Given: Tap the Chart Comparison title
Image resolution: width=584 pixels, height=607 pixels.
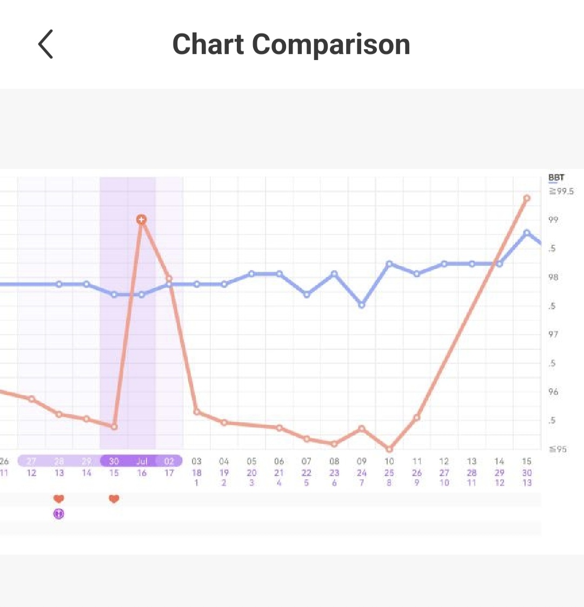Looking at the screenshot, I should click(291, 44).
